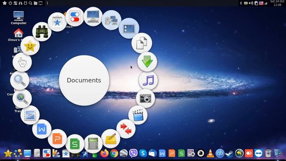Open the Thunderbird mail icon in the dock
Screen dimensions: 286x161
click(x=153, y=153)
